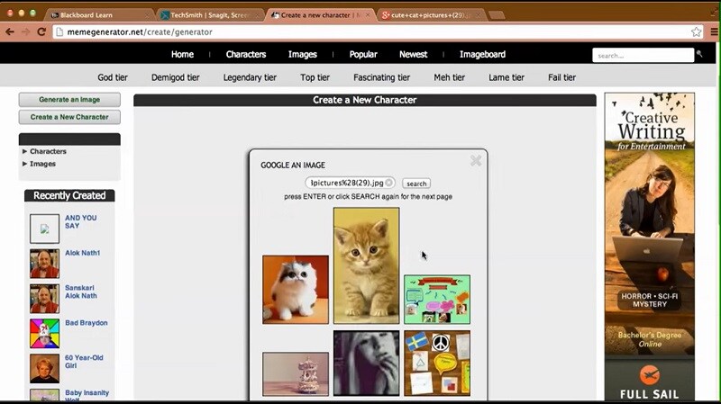
Task: Open the AND YOU SAY link
Action: click(x=80, y=221)
